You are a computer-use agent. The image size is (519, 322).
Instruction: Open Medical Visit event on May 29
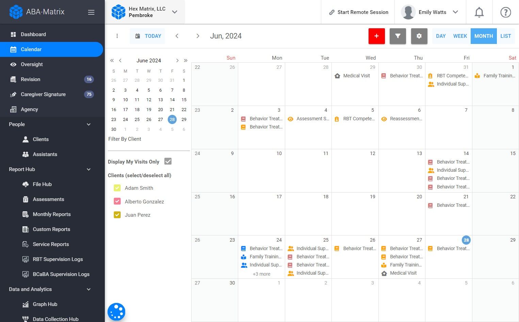(353, 76)
